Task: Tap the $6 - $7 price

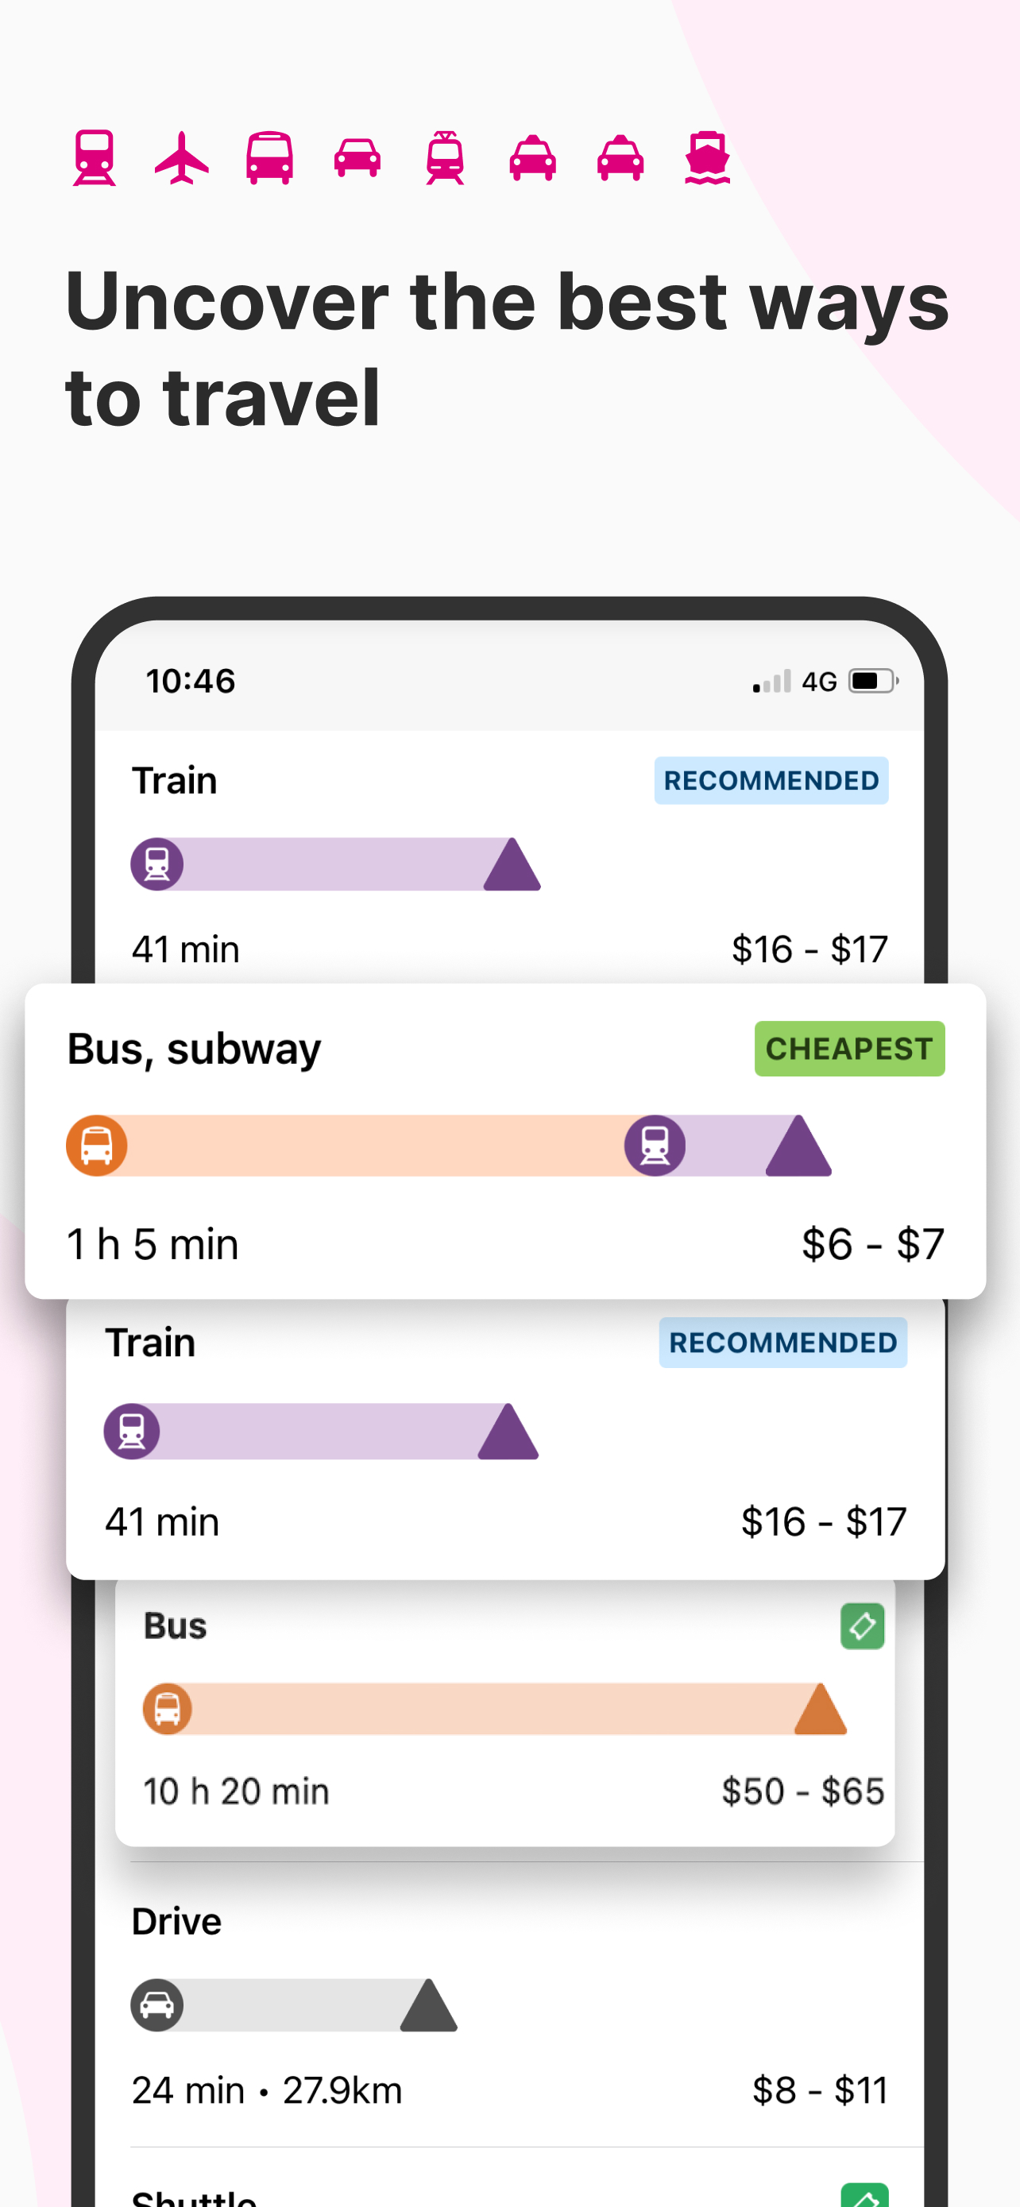Action: click(x=873, y=1244)
